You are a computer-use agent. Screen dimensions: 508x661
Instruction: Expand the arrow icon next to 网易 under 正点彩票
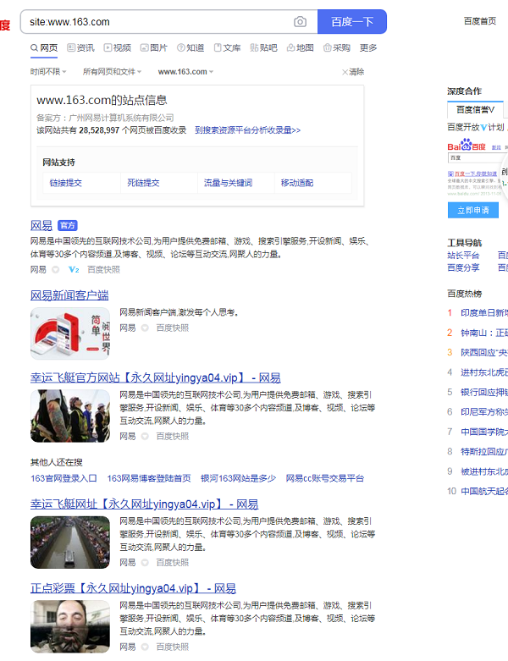(145, 647)
